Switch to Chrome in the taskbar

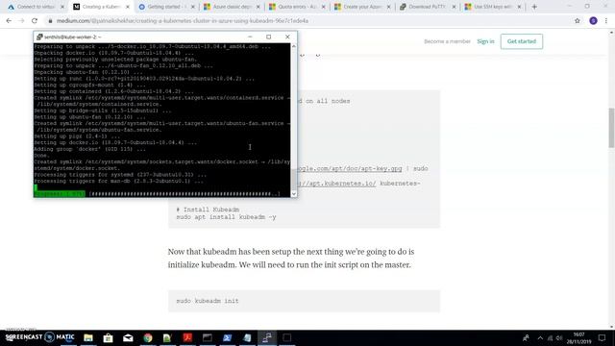tap(148, 337)
